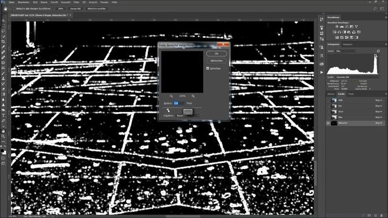388x218 pixels.
Task: Select the Eyedropper tool
Action: pyautogui.click(x=3, y=47)
